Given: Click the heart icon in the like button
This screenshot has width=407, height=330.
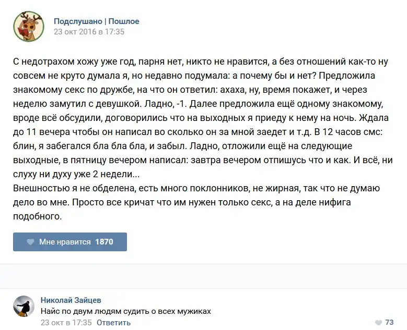Looking at the screenshot, I should click(x=30, y=242).
